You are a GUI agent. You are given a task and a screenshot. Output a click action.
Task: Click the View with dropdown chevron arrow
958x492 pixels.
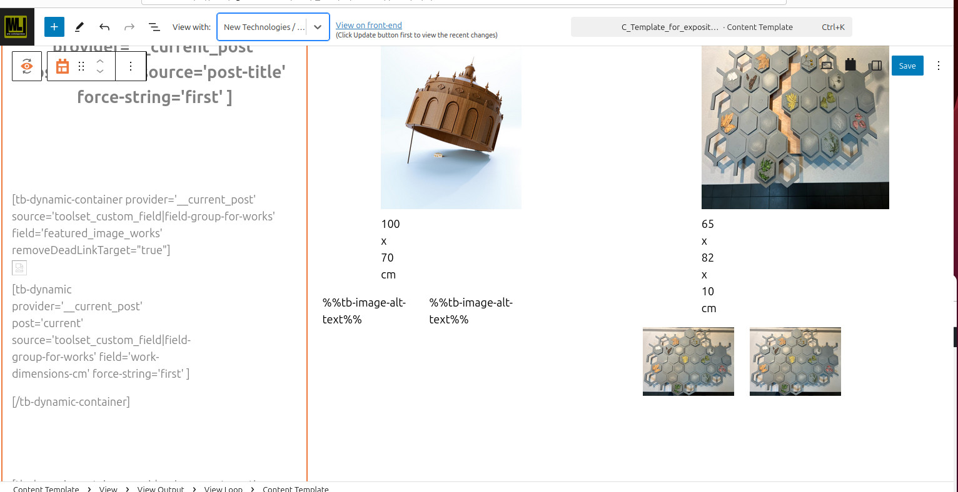pyautogui.click(x=318, y=27)
